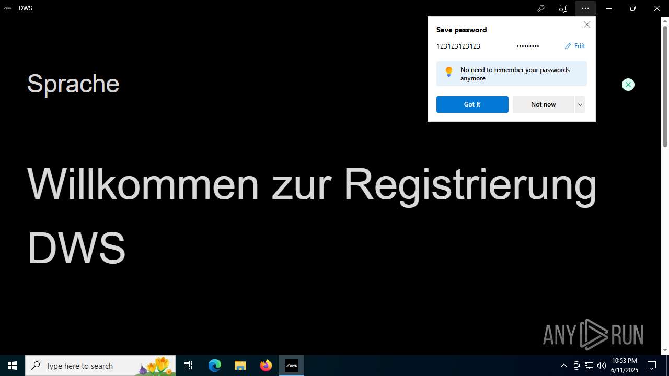Edit the saved password credentials
The image size is (669, 376).
pos(575,46)
